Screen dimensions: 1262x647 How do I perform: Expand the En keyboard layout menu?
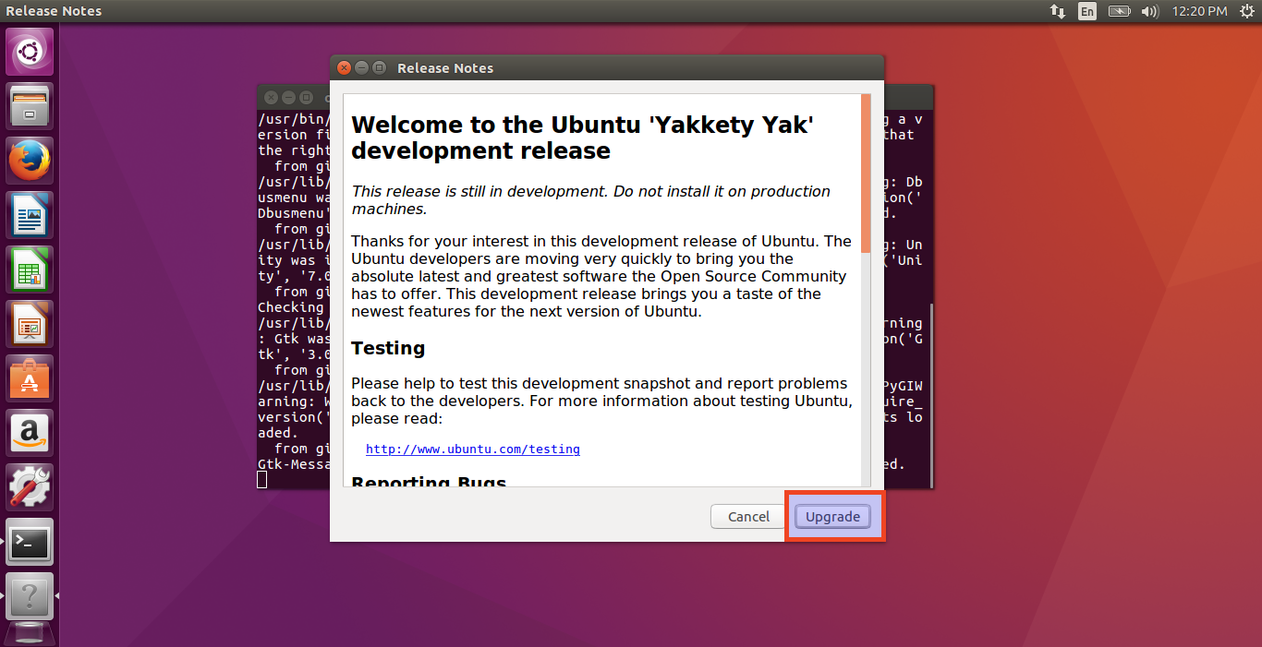tap(1087, 11)
